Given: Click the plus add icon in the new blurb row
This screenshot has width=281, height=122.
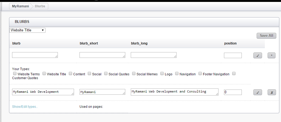Looking at the screenshot, I should [x=271, y=55].
